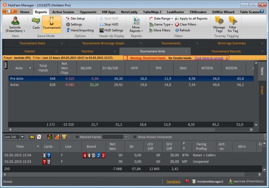Open the NoteCaddy tab
269x188 pixels.
tap(129, 12)
